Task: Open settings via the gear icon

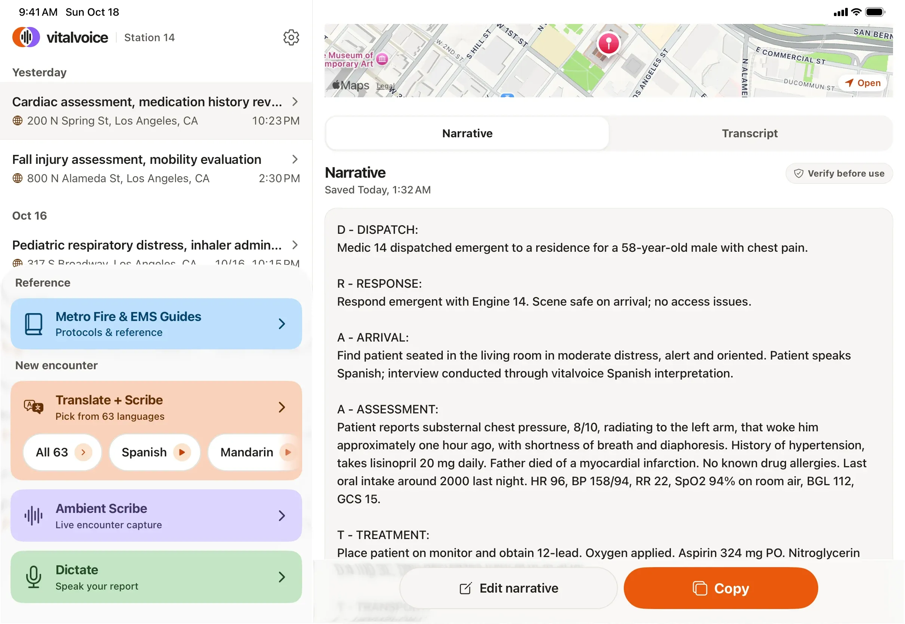Action: click(x=291, y=37)
